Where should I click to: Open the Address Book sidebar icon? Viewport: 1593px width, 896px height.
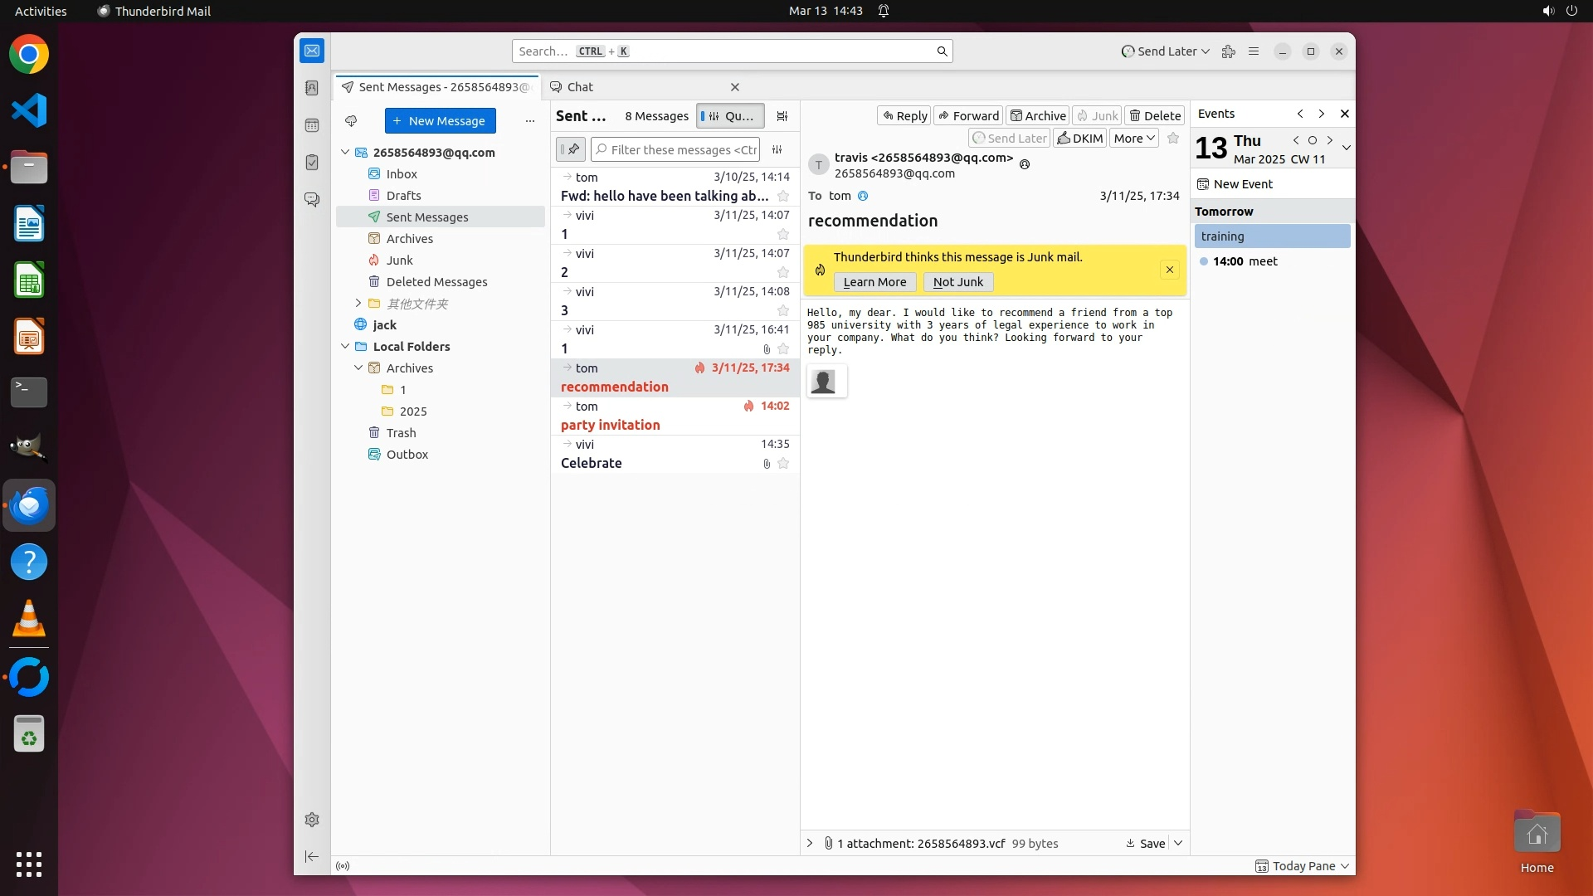[x=312, y=88]
